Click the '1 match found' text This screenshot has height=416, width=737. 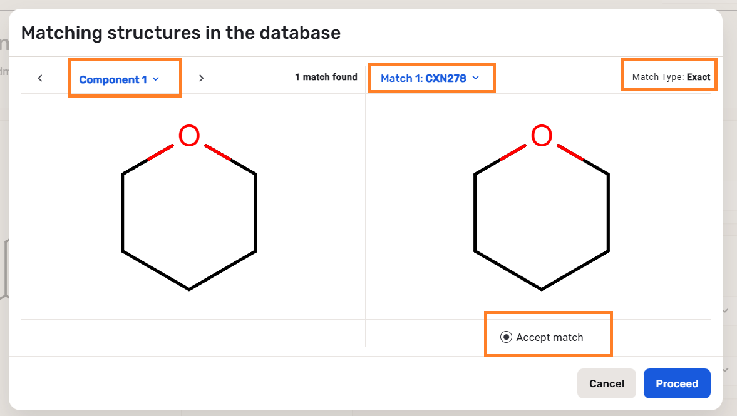pyautogui.click(x=326, y=78)
